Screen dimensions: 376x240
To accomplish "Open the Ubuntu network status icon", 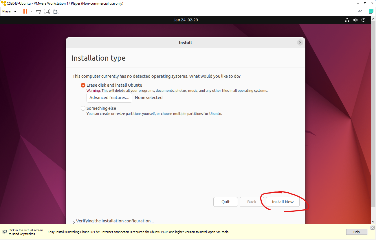I will [x=347, y=20].
